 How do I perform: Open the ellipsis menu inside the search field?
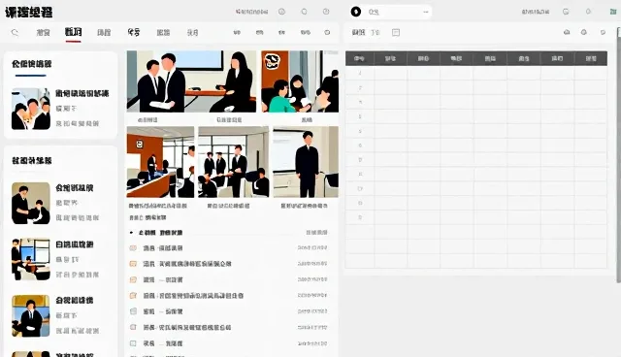[x=426, y=12]
